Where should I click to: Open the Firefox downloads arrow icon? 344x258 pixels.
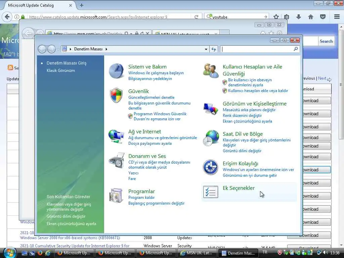pos(299,17)
